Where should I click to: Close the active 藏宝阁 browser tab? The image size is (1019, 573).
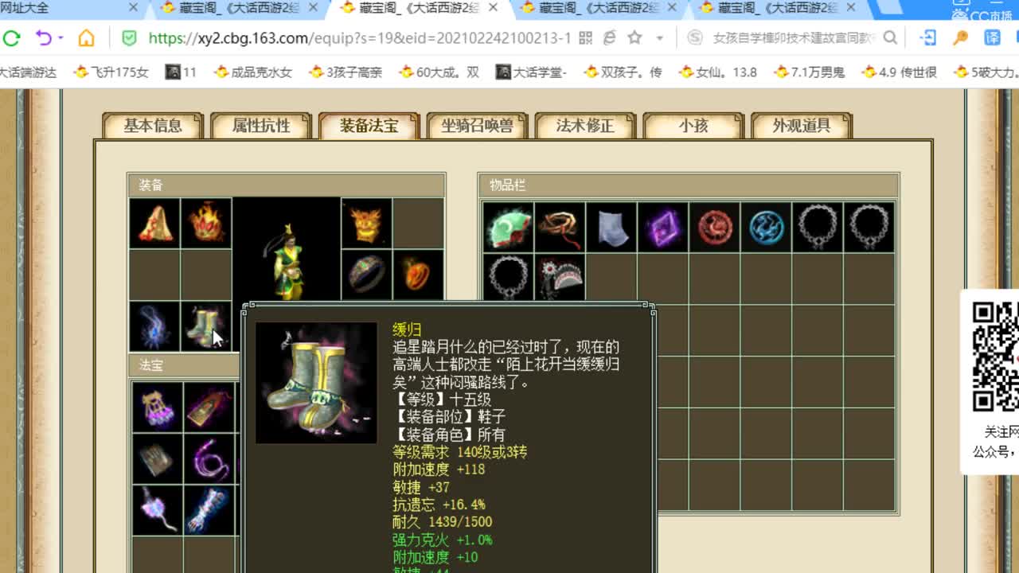[493, 8]
